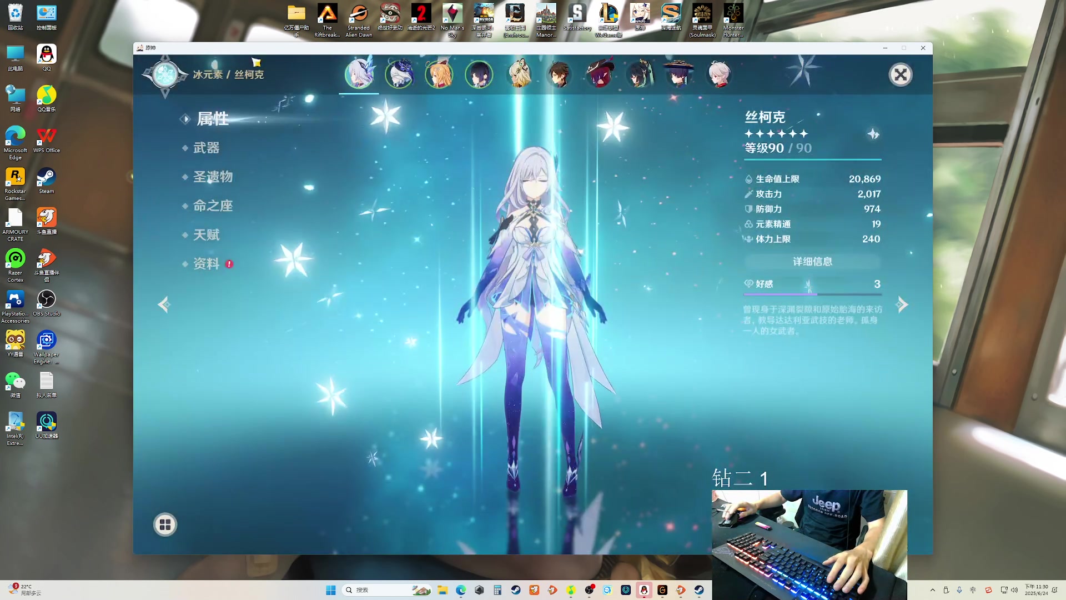Launch Satisfactory from the desktop shortcut
This screenshot has height=600, width=1066.
point(577,17)
